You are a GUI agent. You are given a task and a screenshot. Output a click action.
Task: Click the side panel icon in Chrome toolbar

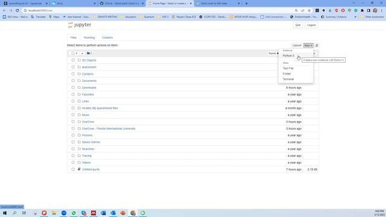pos(369,11)
